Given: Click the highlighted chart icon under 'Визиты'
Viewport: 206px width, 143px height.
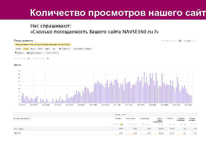Looking at the screenshot, I should [x=121, y=124].
